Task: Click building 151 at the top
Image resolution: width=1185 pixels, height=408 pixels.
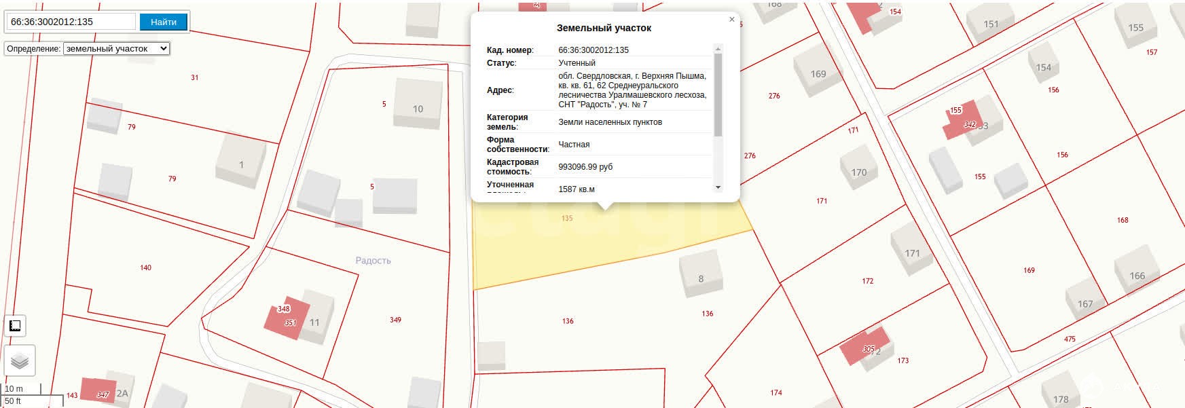Action: coord(991,23)
